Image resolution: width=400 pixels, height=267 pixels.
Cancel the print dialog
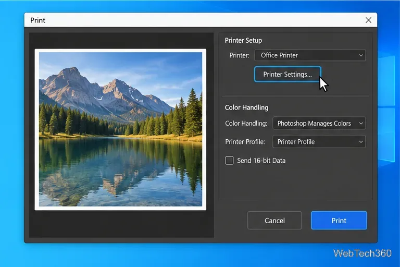(x=274, y=220)
